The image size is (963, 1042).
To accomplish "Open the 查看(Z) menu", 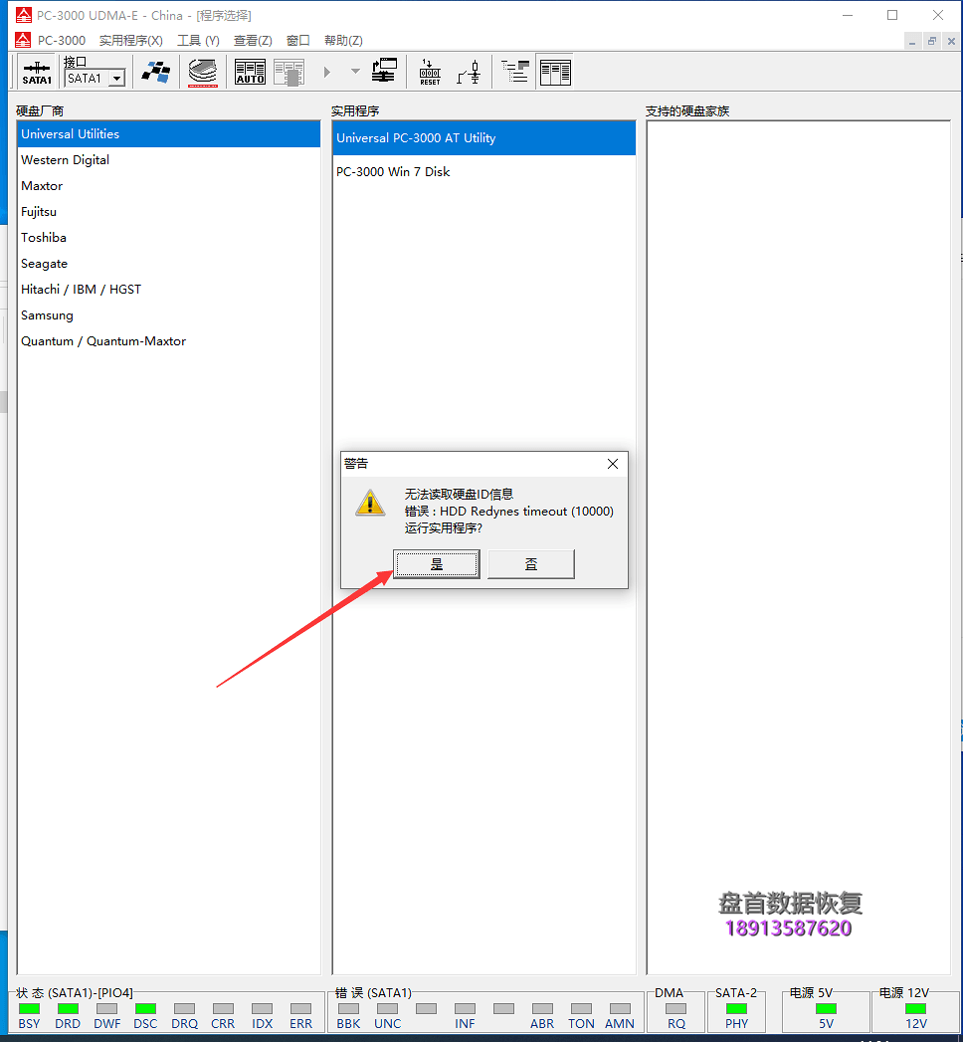I will click(x=253, y=41).
